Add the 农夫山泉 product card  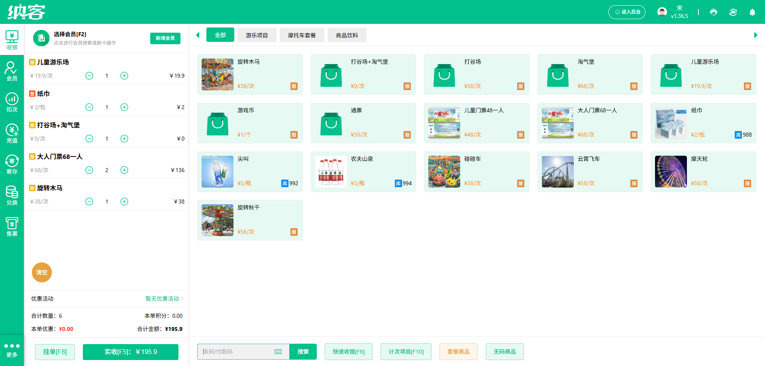[x=363, y=172]
